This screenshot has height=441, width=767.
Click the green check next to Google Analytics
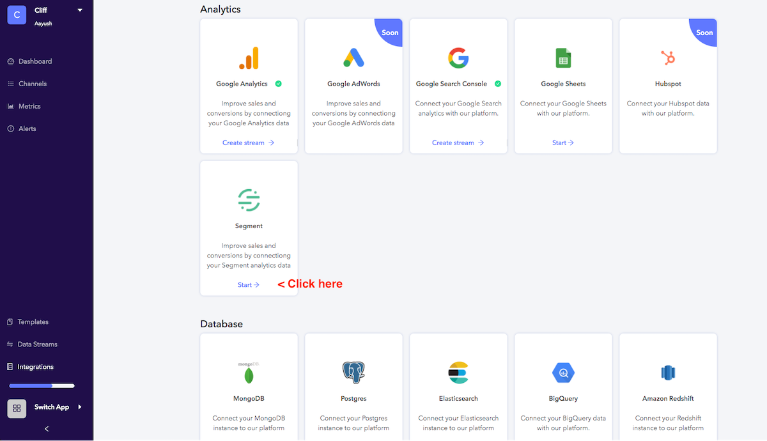coord(278,84)
